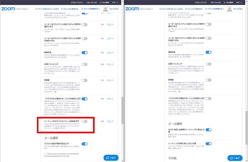The width and height of the screenshot is (248, 162).
Task: Check the 'Send a copy to the person' checkbox
Action: click(45, 153)
